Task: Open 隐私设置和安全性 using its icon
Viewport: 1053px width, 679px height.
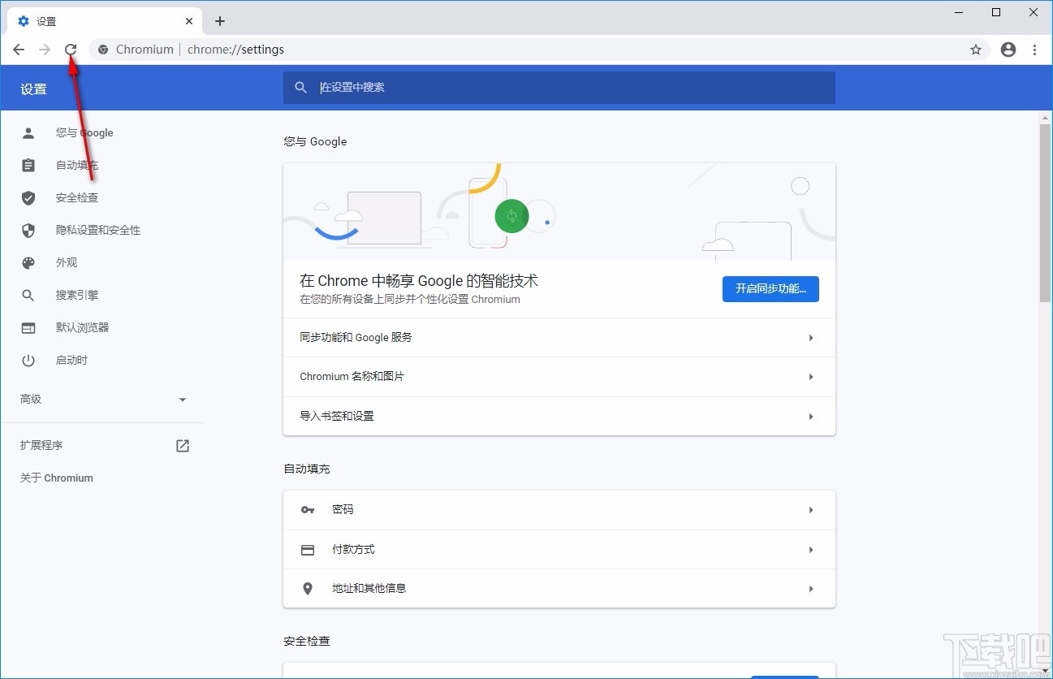Action: (28, 230)
